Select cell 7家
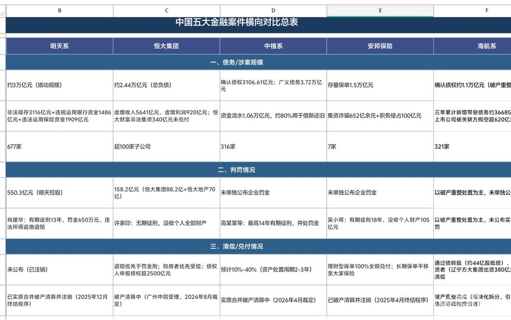511x320 pixels. (380, 147)
